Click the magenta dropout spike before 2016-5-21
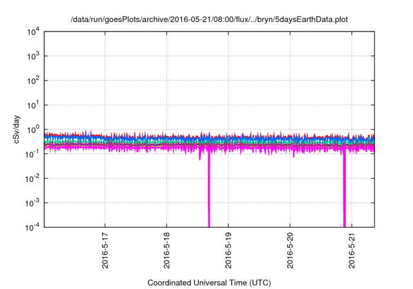 [x=344, y=188]
